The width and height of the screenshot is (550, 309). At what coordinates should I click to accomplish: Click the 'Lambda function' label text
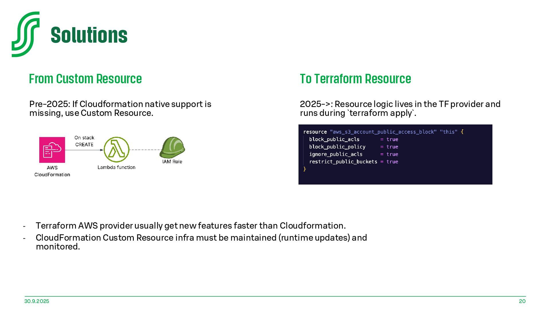coord(116,167)
